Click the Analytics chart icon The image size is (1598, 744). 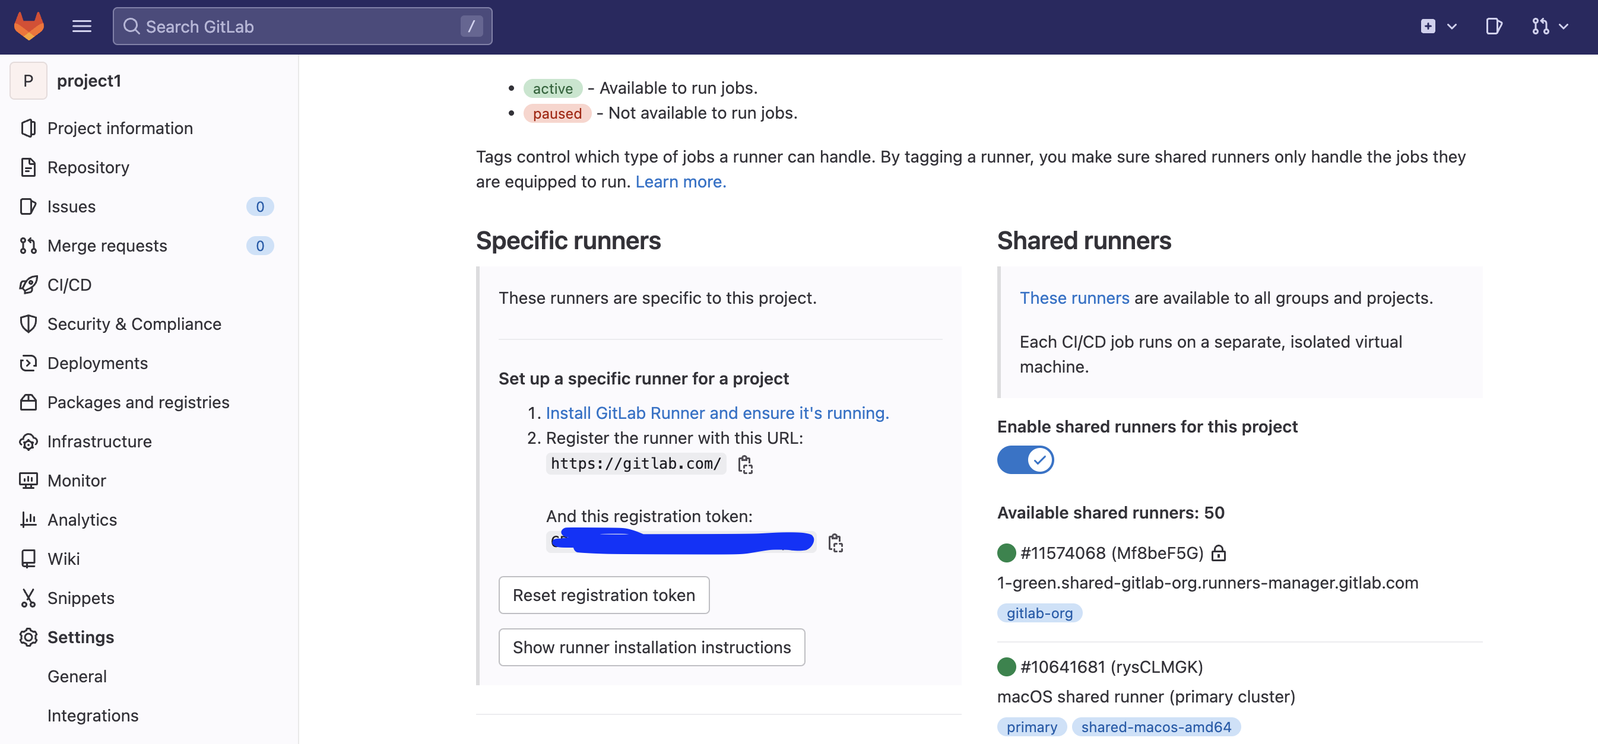pyautogui.click(x=28, y=520)
